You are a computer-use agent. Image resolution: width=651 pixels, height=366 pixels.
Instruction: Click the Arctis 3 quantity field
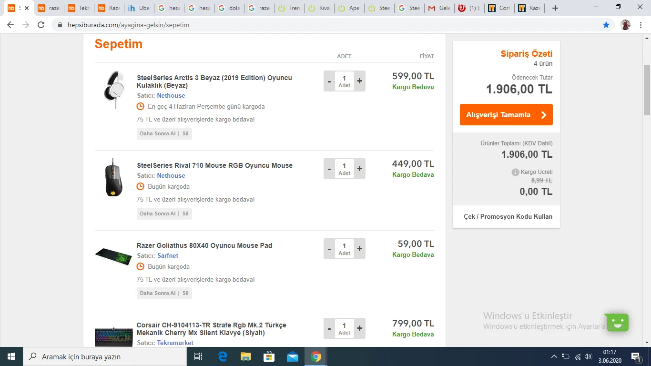[x=345, y=81]
